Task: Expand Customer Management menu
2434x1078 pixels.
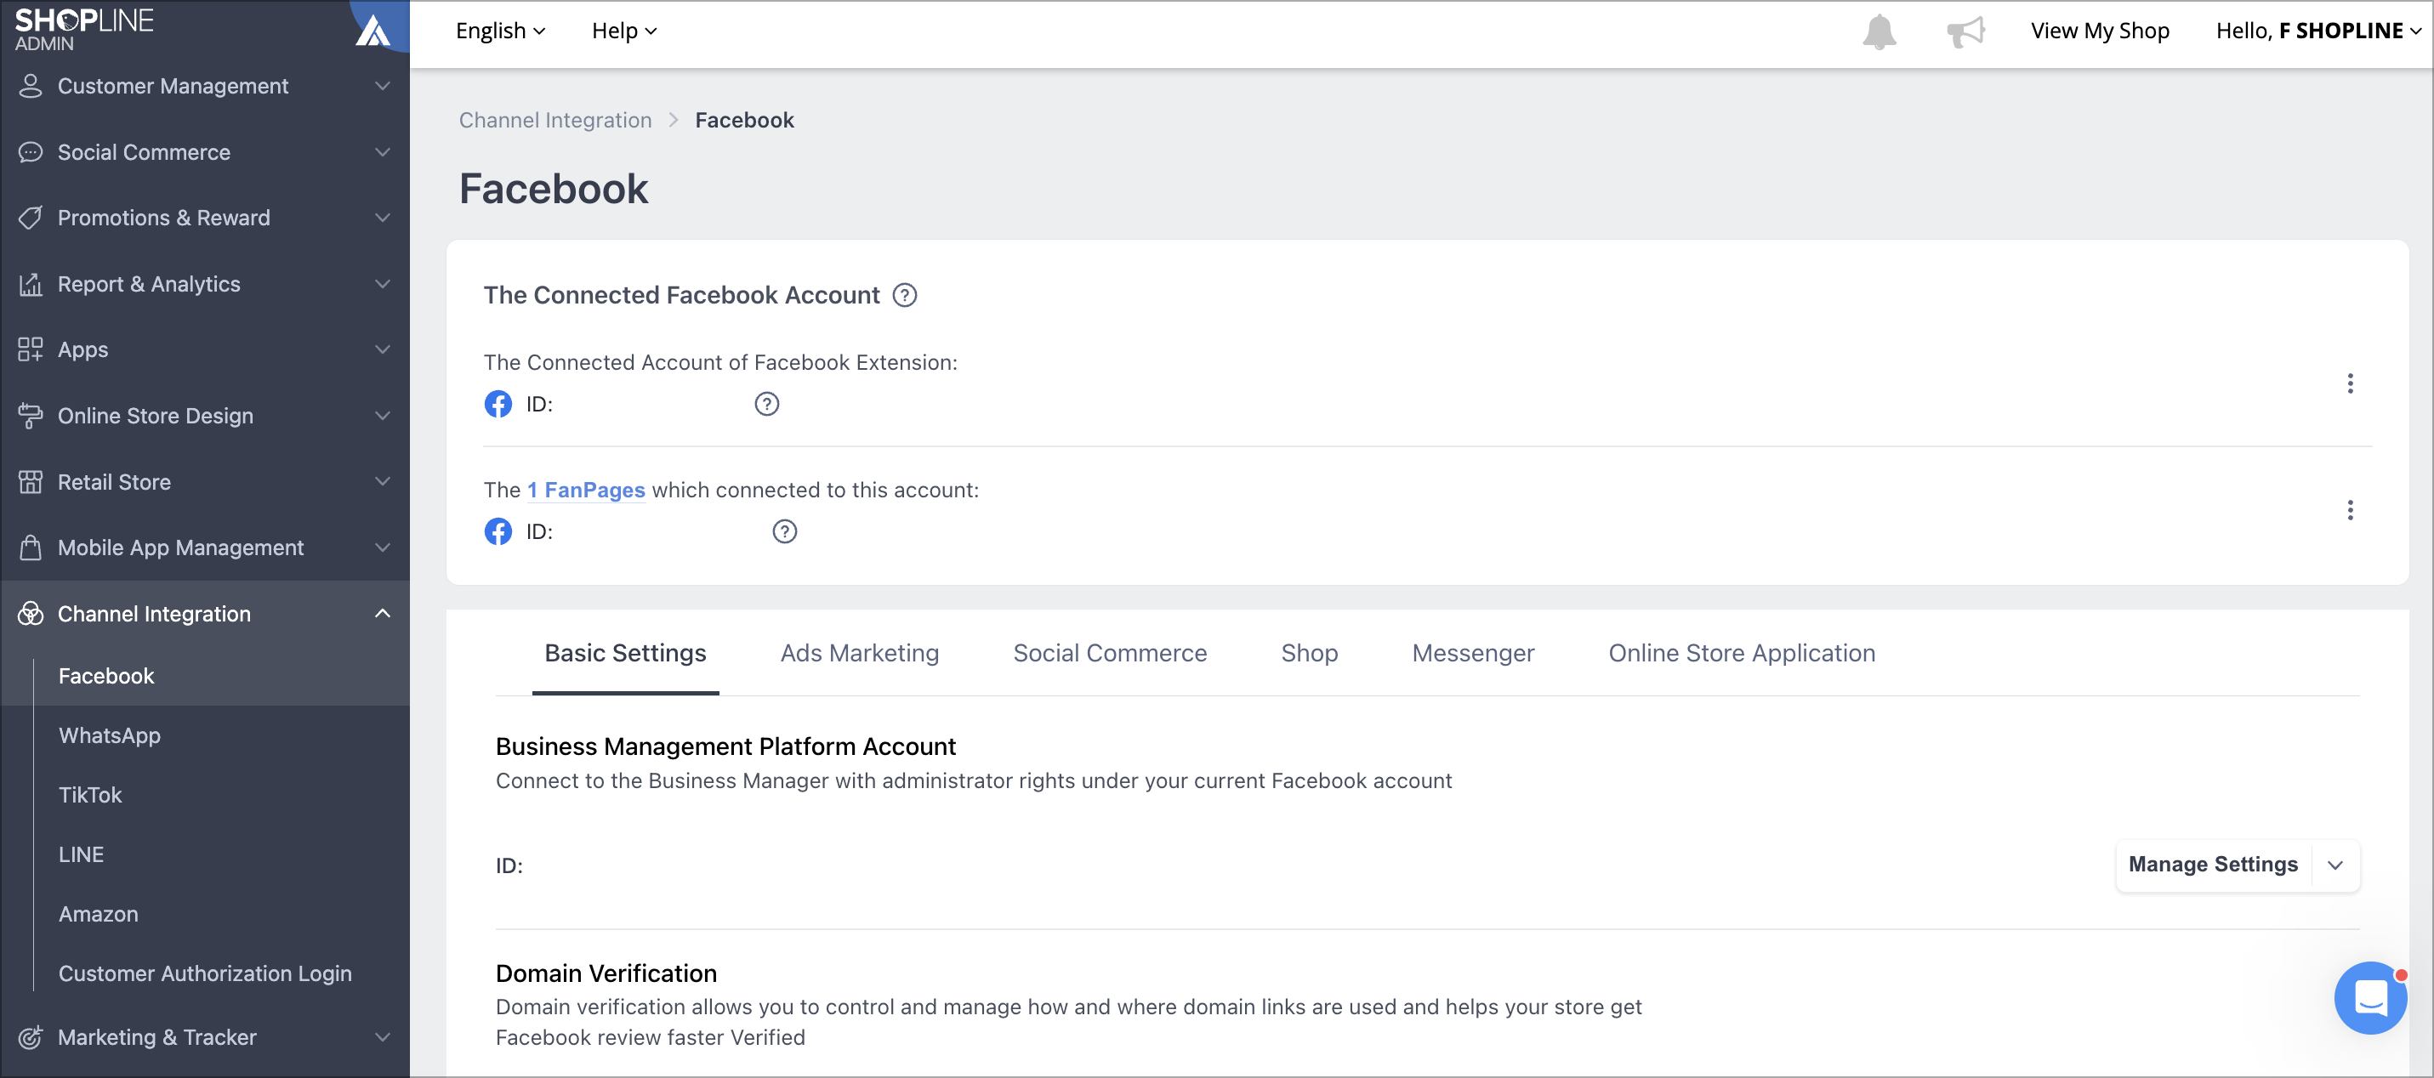Action: click(x=382, y=86)
